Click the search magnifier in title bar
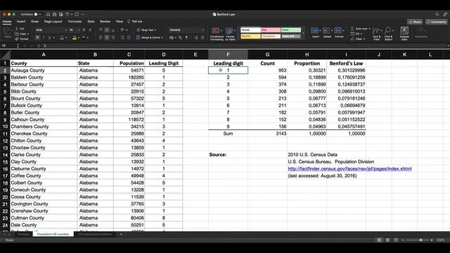450x253 pixels. tap(437, 14)
